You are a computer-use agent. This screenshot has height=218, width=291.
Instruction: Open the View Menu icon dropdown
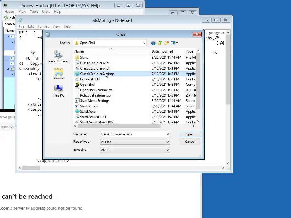pos(174,43)
